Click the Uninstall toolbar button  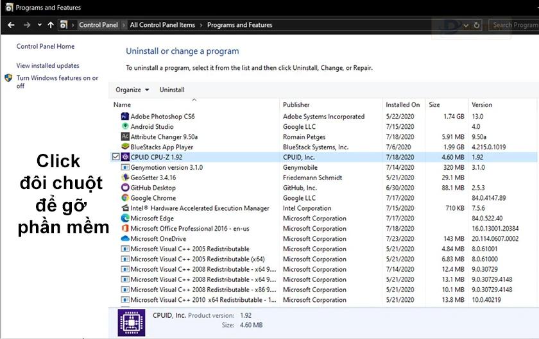(172, 90)
